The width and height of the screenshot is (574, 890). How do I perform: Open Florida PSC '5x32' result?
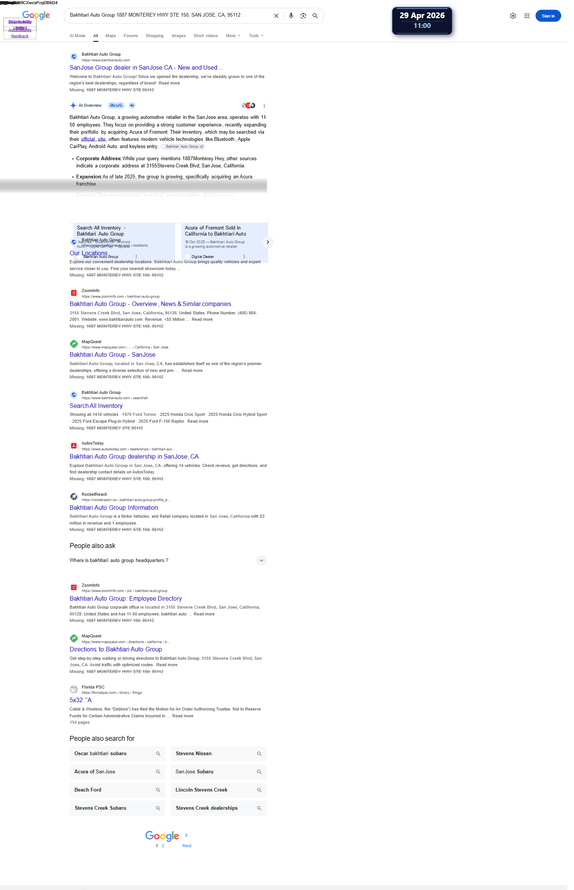pos(81,700)
